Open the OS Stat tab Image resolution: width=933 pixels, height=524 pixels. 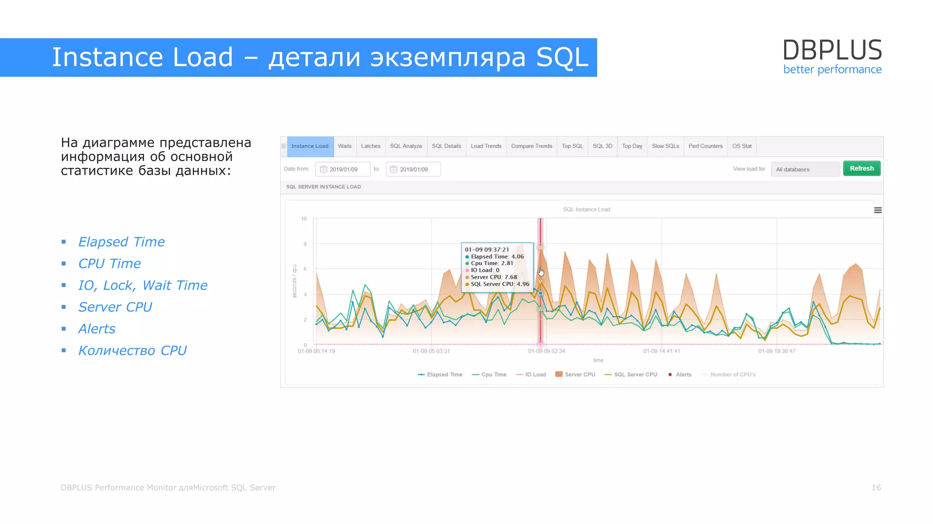[742, 146]
